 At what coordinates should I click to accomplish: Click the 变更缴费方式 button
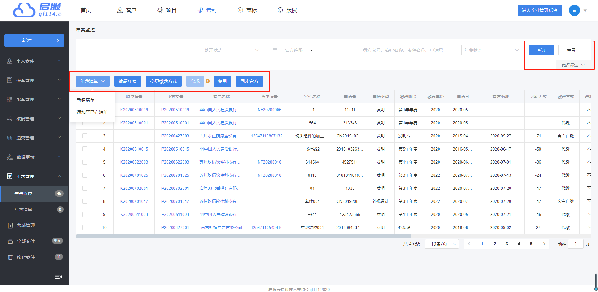click(x=164, y=81)
